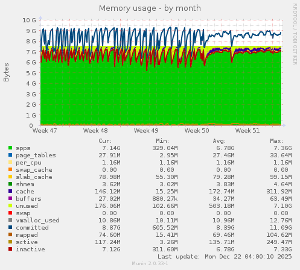Click the 'inactive' legend label

[x=30, y=250]
